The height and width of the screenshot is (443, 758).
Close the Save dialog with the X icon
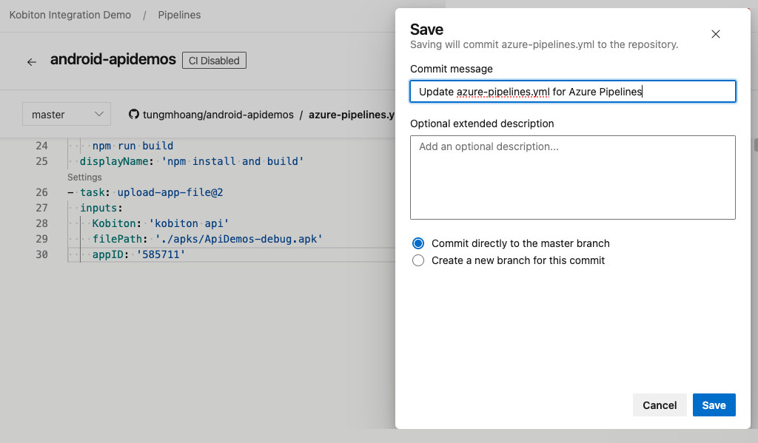pos(716,34)
